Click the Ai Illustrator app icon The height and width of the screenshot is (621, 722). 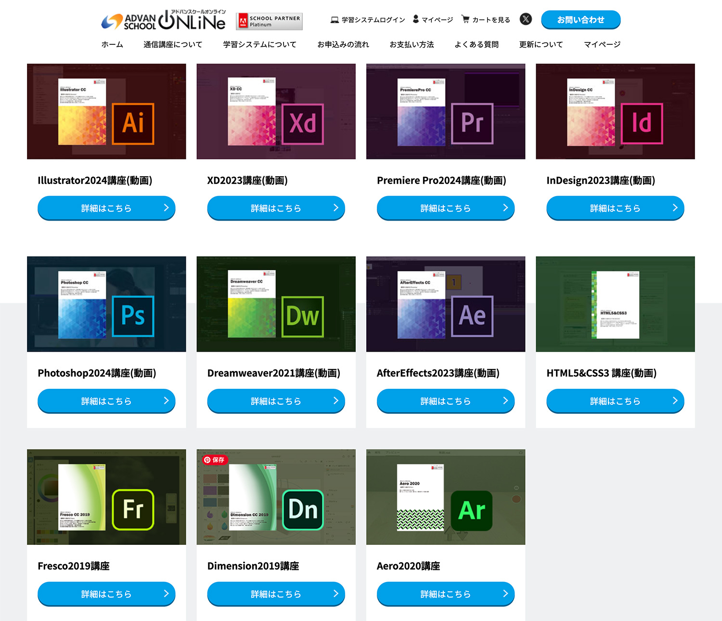point(133,124)
